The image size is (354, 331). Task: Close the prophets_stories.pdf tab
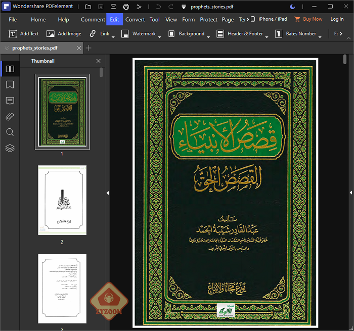pos(79,48)
